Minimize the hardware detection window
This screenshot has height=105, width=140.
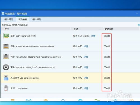[x=137, y=13]
